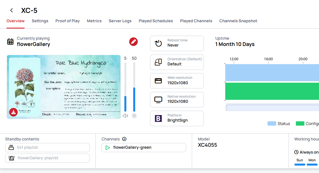Image resolution: width=319 pixels, height=173 pixels.
Task: Click the native resolution monitor icon
Action: (x=158, y=100)
